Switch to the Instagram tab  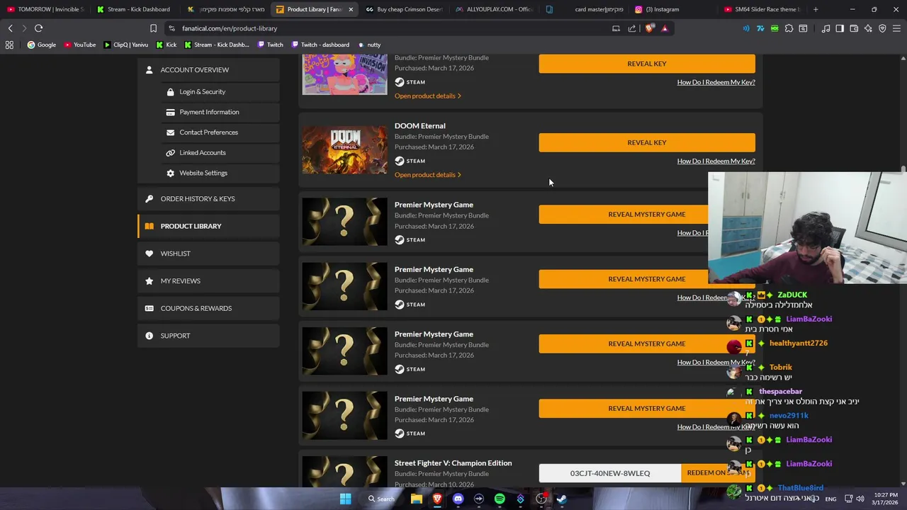pyautogui.click(x=663, y=9)
